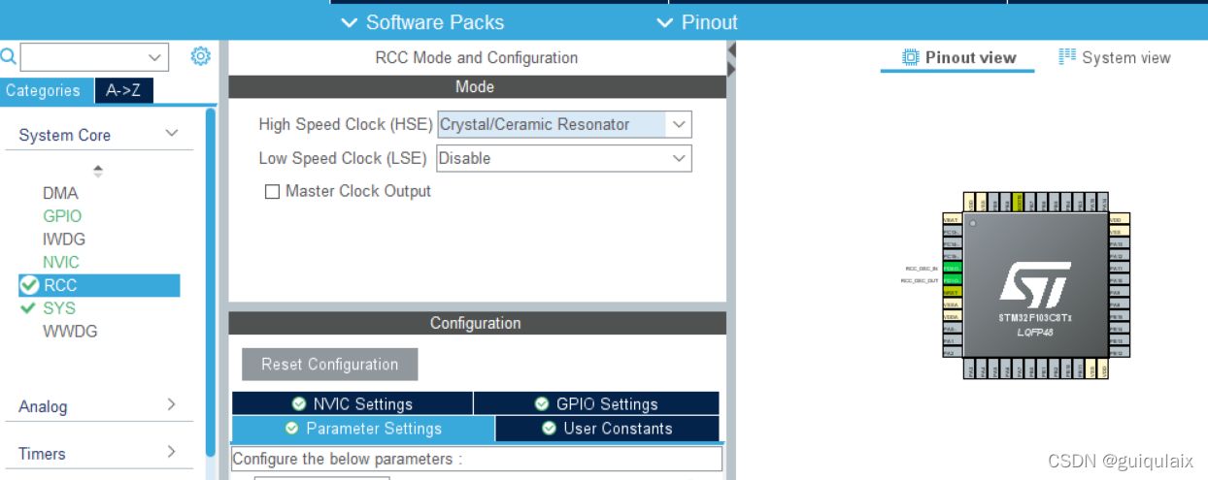Click the Configuration section header
1208x480 pixels.
(477, 323)
